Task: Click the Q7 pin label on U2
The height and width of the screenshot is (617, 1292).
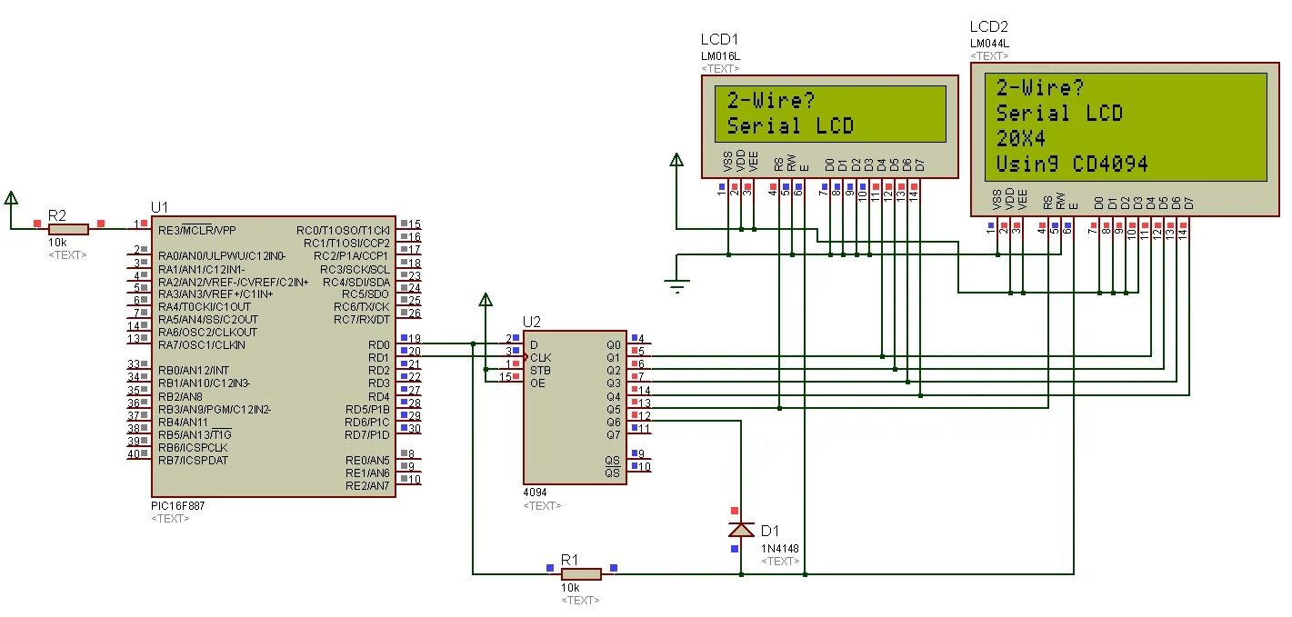Action: (613, 434)
